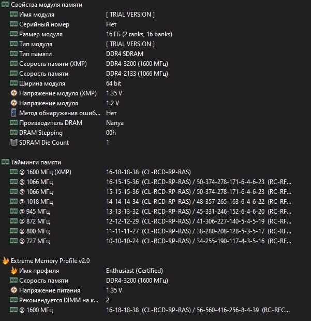
Task: Click the RAM icon next to Скорость памяти (XMP)
Action: point(13,63)
